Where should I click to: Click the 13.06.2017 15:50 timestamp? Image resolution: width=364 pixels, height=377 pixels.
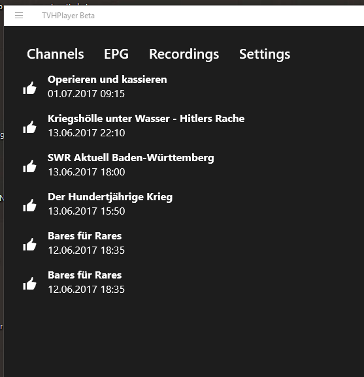point(86,211)
